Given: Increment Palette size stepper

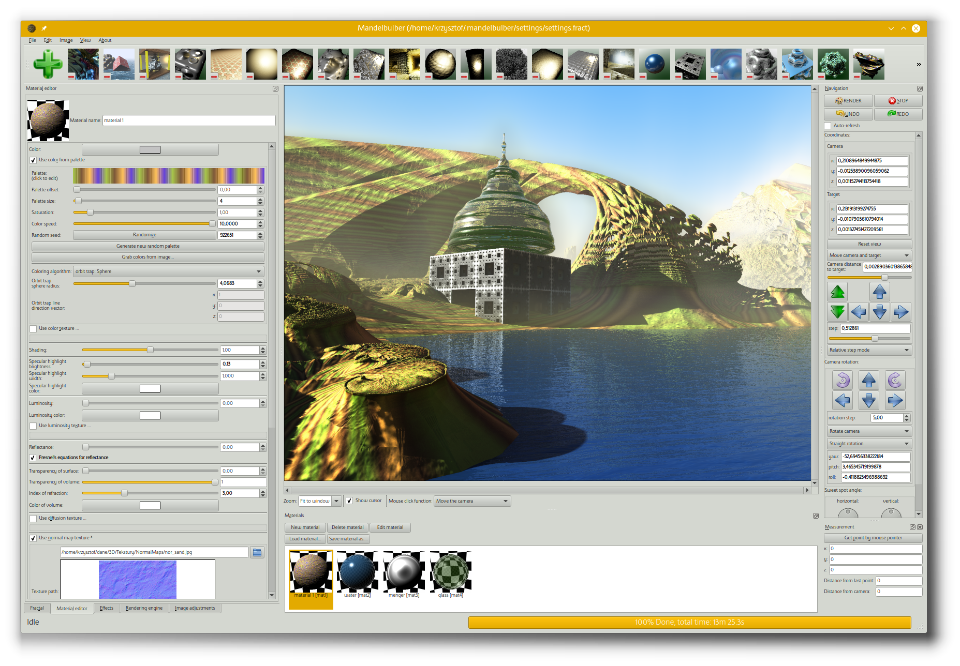Looking at the screenshot, I should (260, 199).
